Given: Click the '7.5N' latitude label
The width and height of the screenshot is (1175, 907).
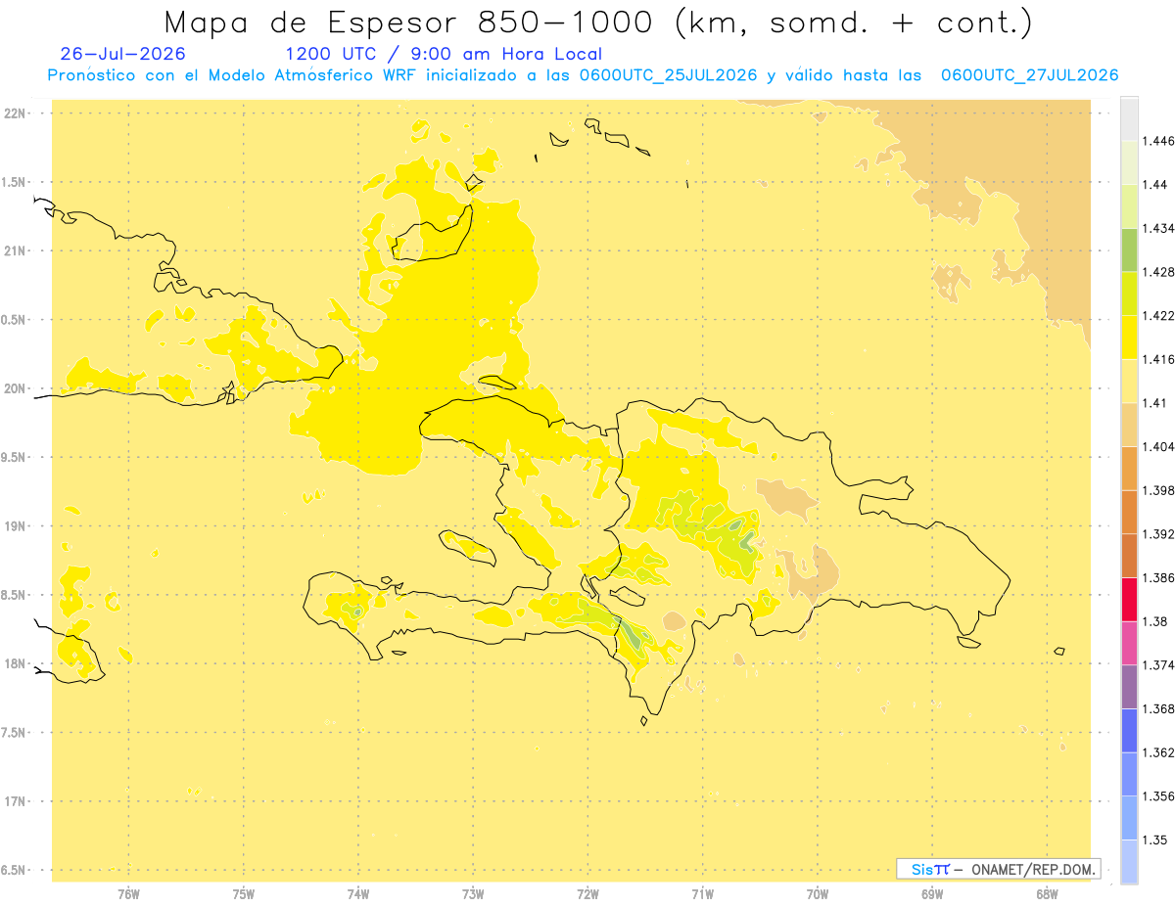Looking at the screenshot, I should [x=15, y=733].
